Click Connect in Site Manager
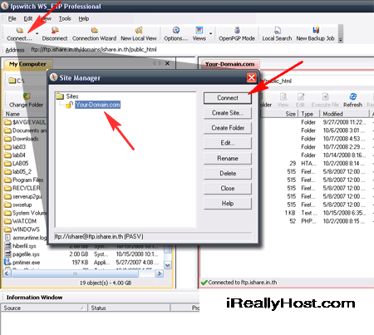The height and width of the screenshot is (335, 374). (228, 98)
